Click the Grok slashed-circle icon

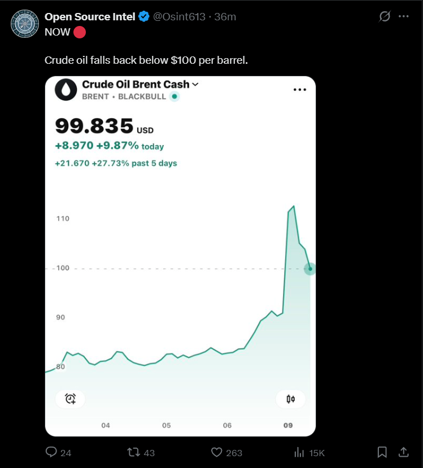[385, 16]
